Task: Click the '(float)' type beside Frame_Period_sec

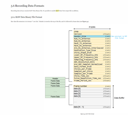Action: pos(107,81)
